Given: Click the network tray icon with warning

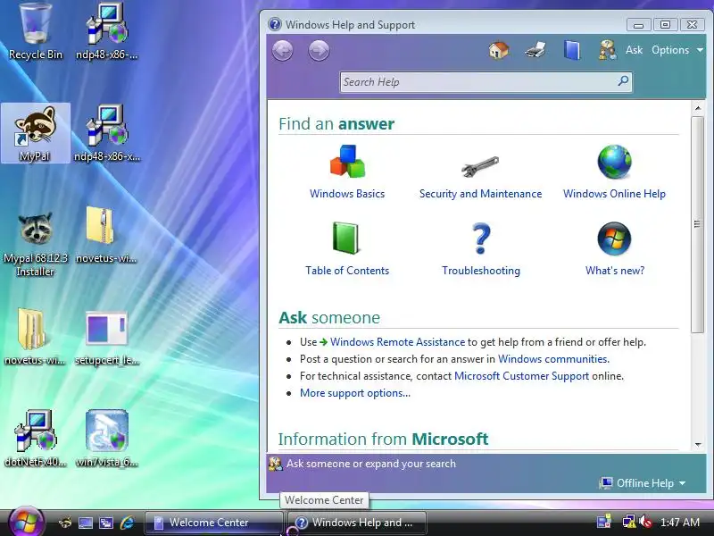Looking at the screenshot, I should [628, 522].
